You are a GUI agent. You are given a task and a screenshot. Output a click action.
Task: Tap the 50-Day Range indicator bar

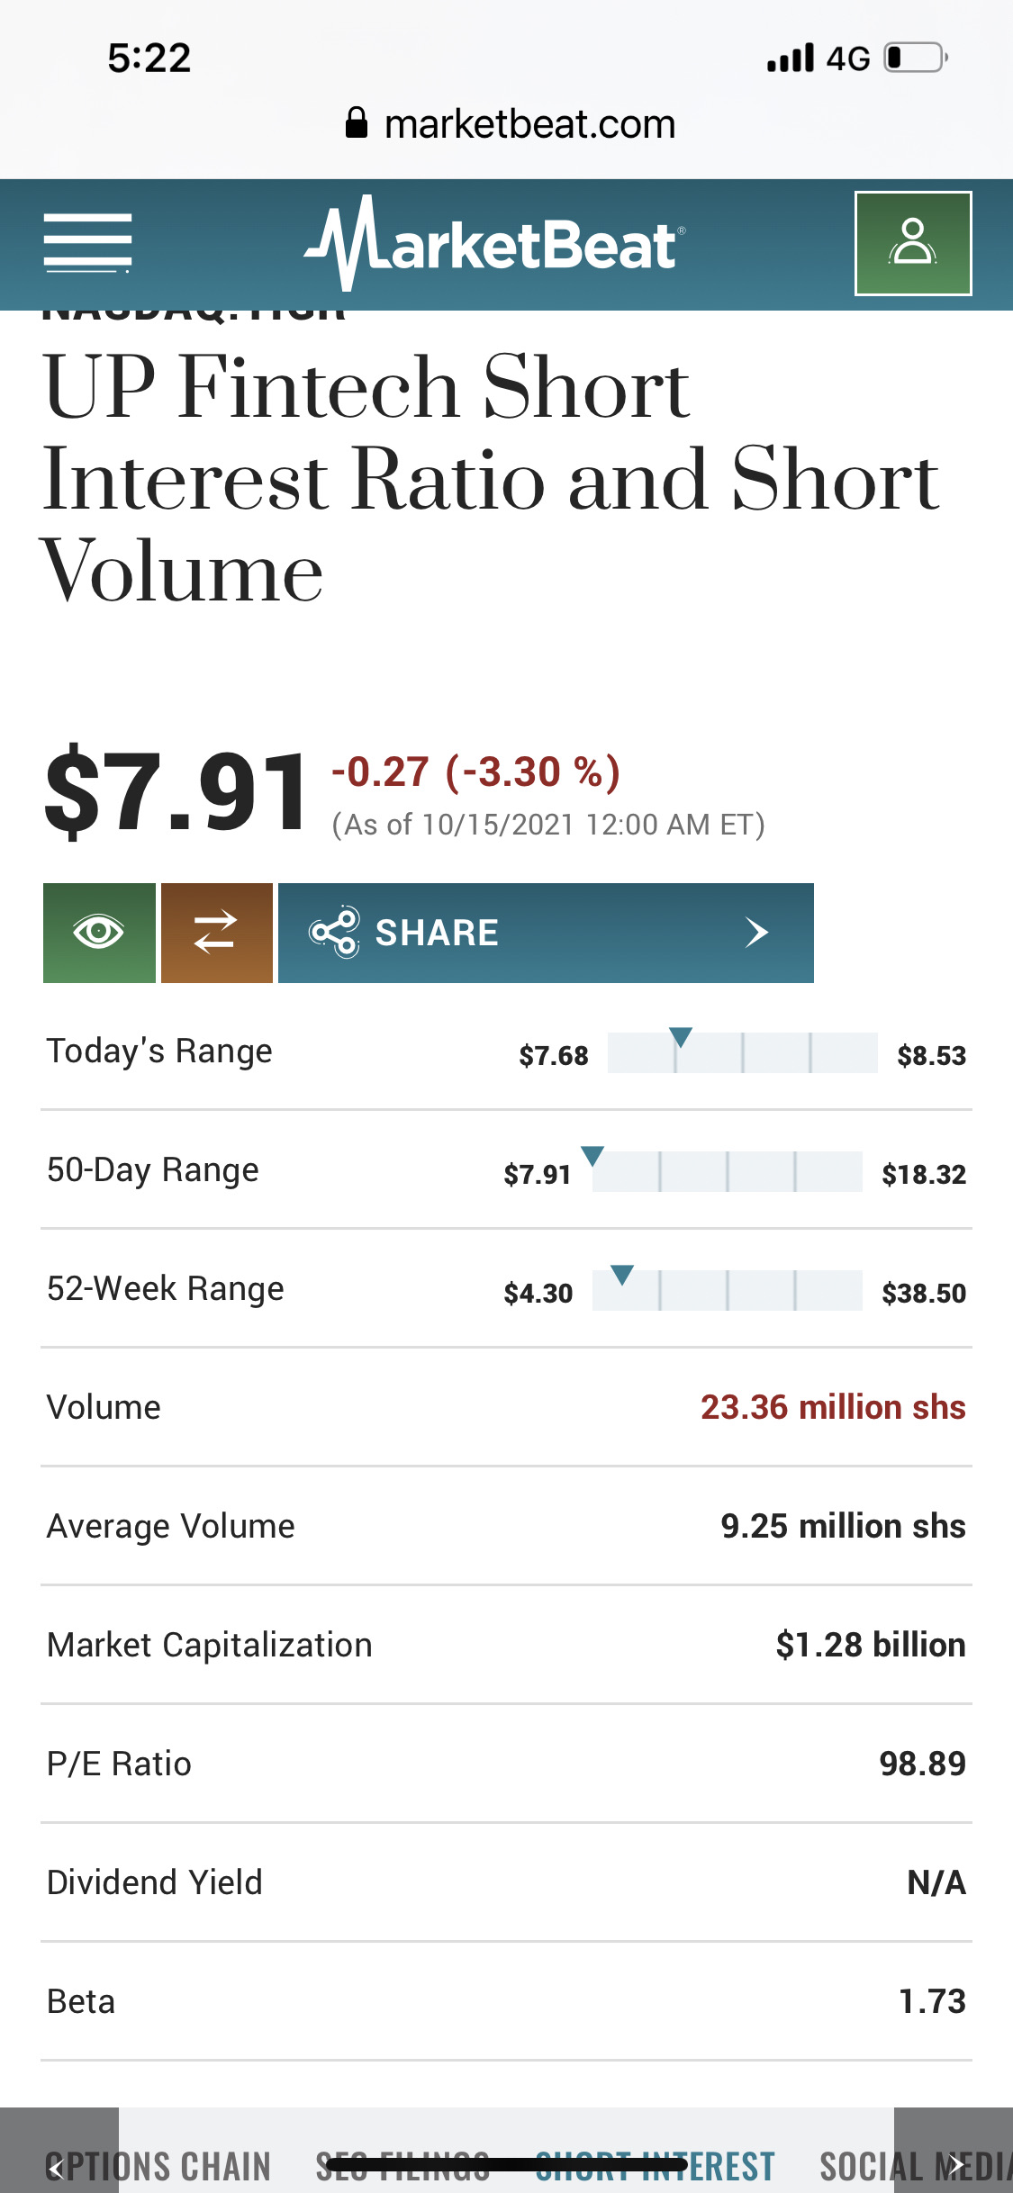tap(727, 1171)
